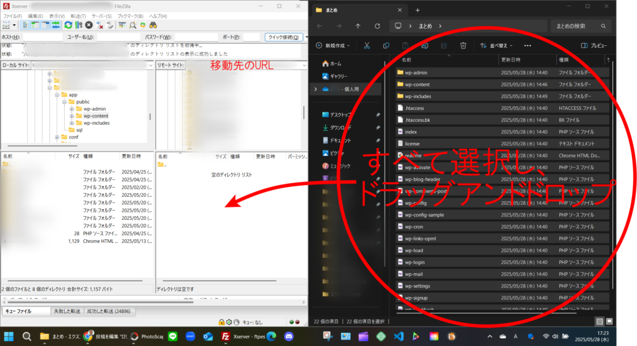
Task: Open the three-dot See more menu in Explorer
Action: [x=528, y=45]
